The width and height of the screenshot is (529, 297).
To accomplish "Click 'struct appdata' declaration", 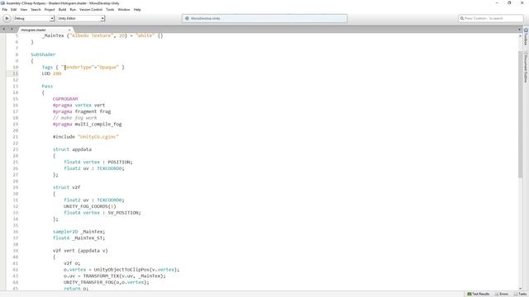I will pyautogui.click(x=72, y=149).
